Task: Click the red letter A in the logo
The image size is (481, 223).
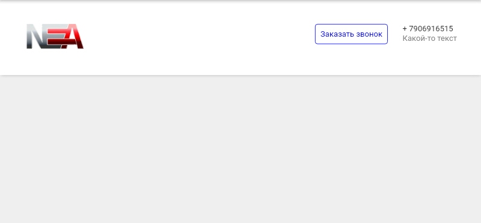Action: coord(73,36)
